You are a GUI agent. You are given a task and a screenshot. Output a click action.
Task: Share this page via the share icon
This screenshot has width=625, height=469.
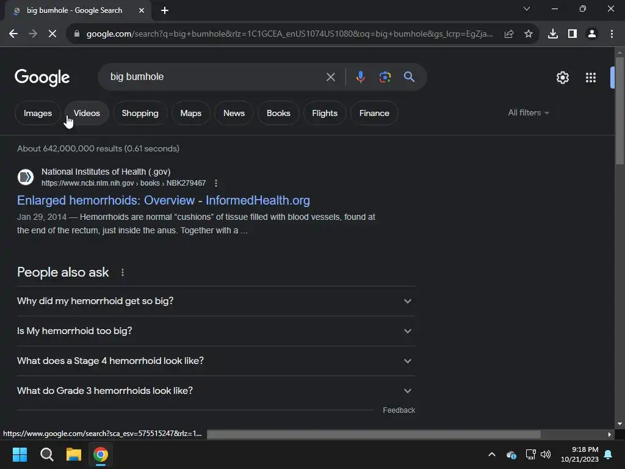tap(508, 34)
